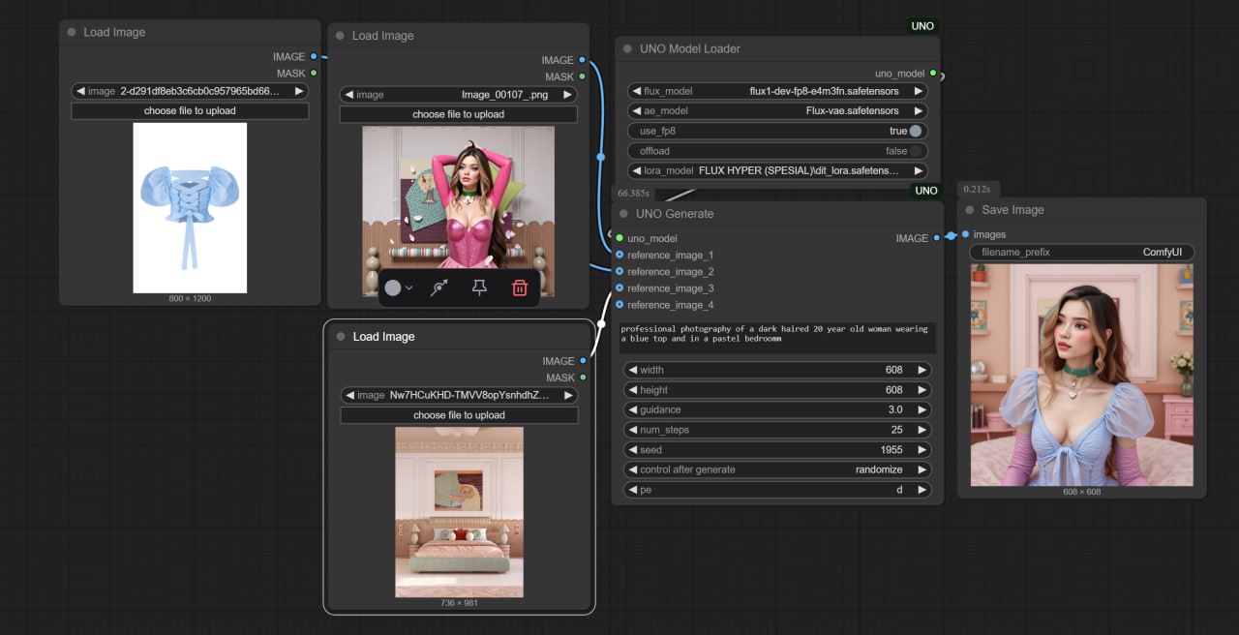Collapse the Load Image node with the bedroom picture
Image resolution: width=1239 pixels, height=635 pixels.
341,337
